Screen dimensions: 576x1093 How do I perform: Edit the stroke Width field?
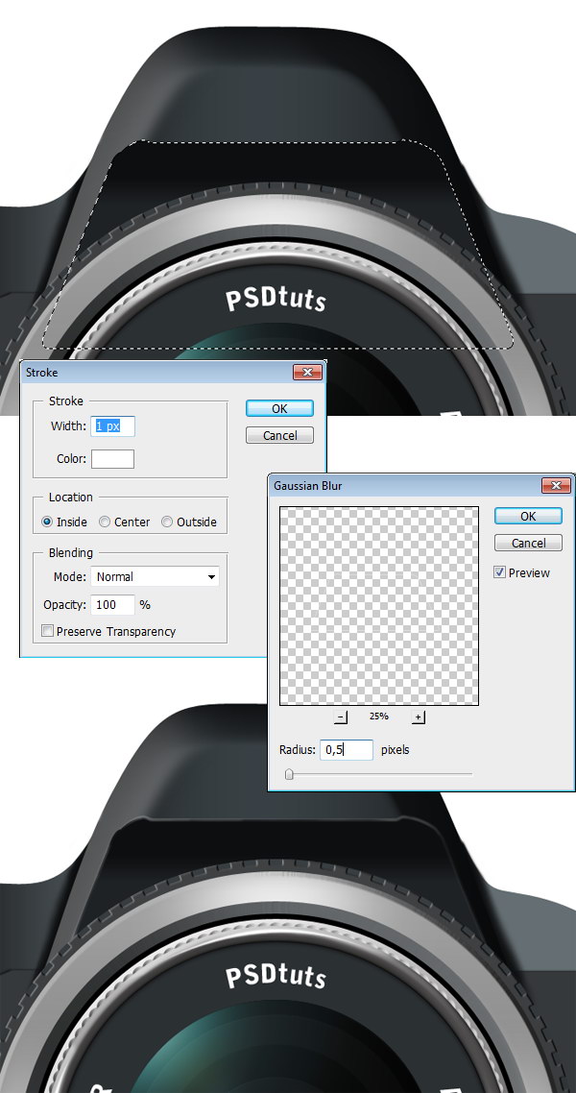113,425
